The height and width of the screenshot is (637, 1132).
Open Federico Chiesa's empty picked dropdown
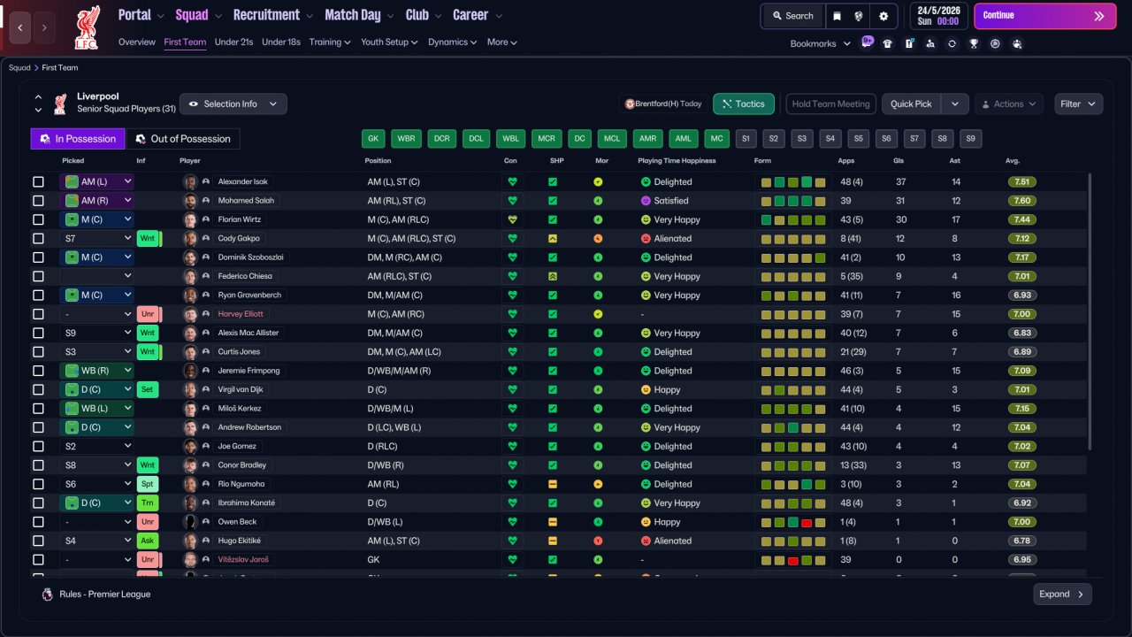[x=96, y=276]
